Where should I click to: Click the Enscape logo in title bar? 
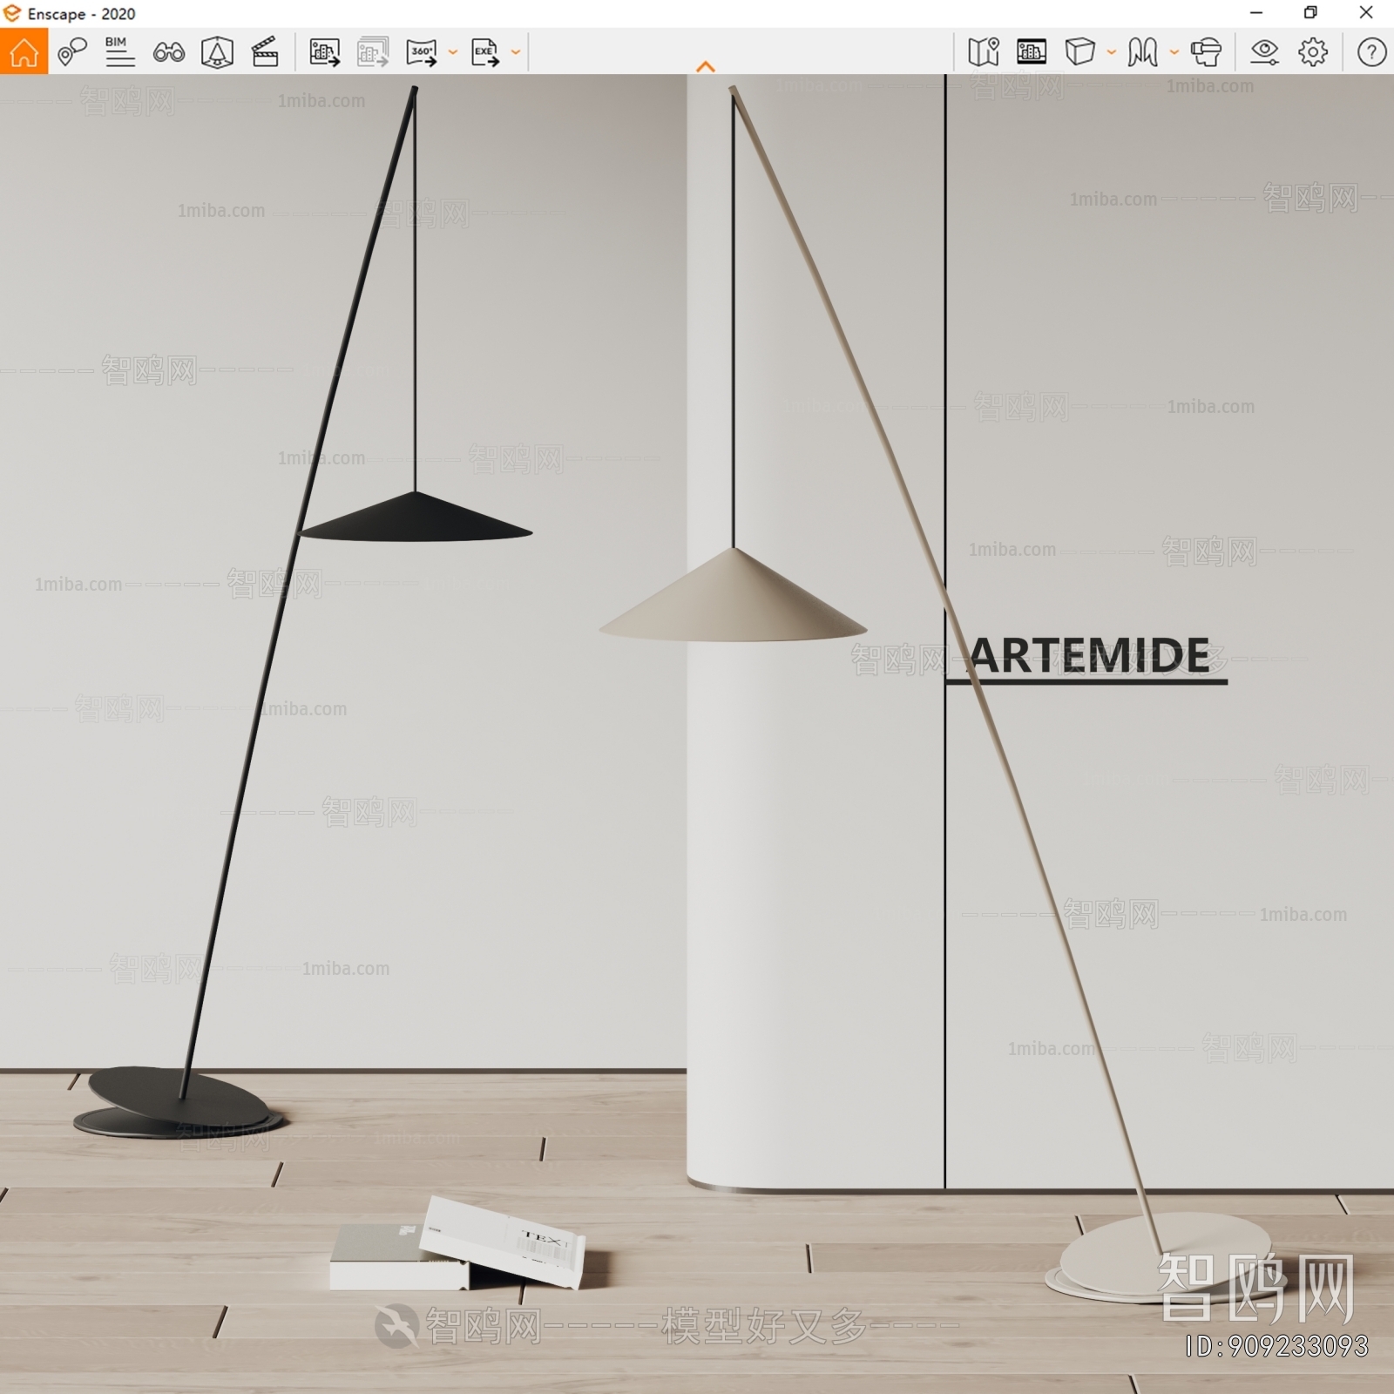[x=12, y=13]
